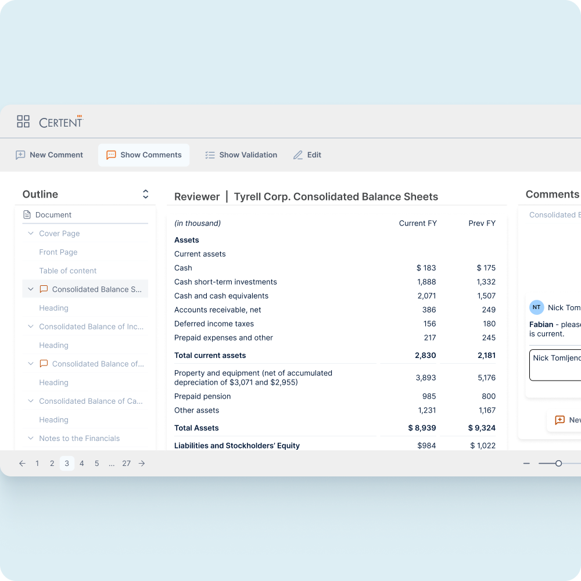The image size is (581, 581).
Task: Collapse the Outline panel sort arrows
Action: click(145, 194)
